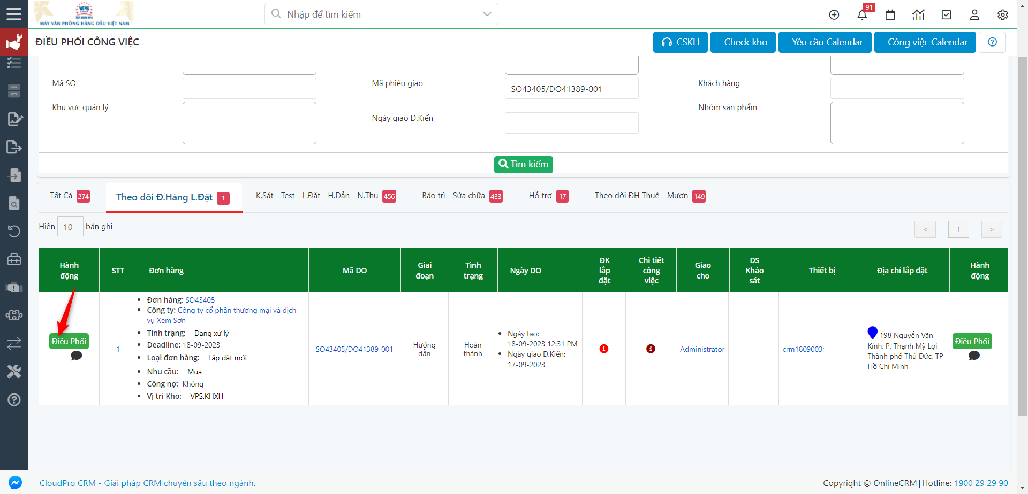Click the comment bubble under left Điều Phối
Screen dimensions: 1028x494
(77, 356)
